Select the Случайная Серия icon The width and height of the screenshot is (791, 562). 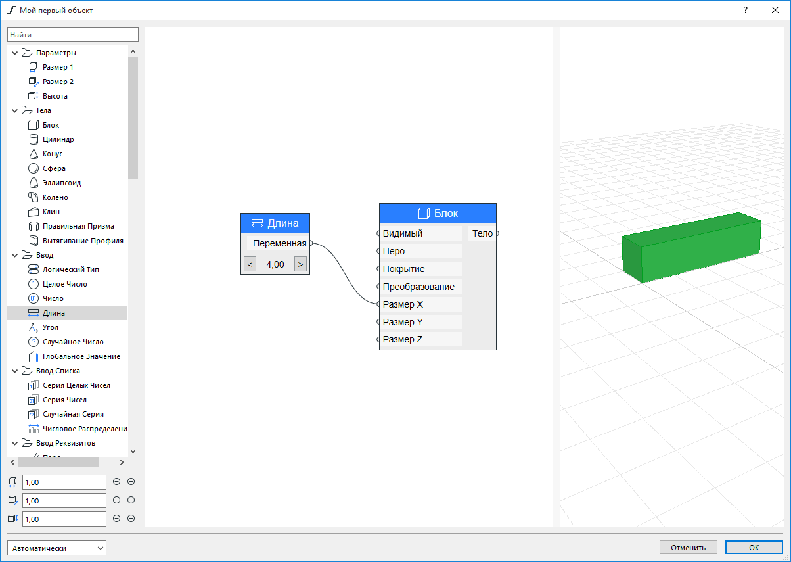coord(34,414)
